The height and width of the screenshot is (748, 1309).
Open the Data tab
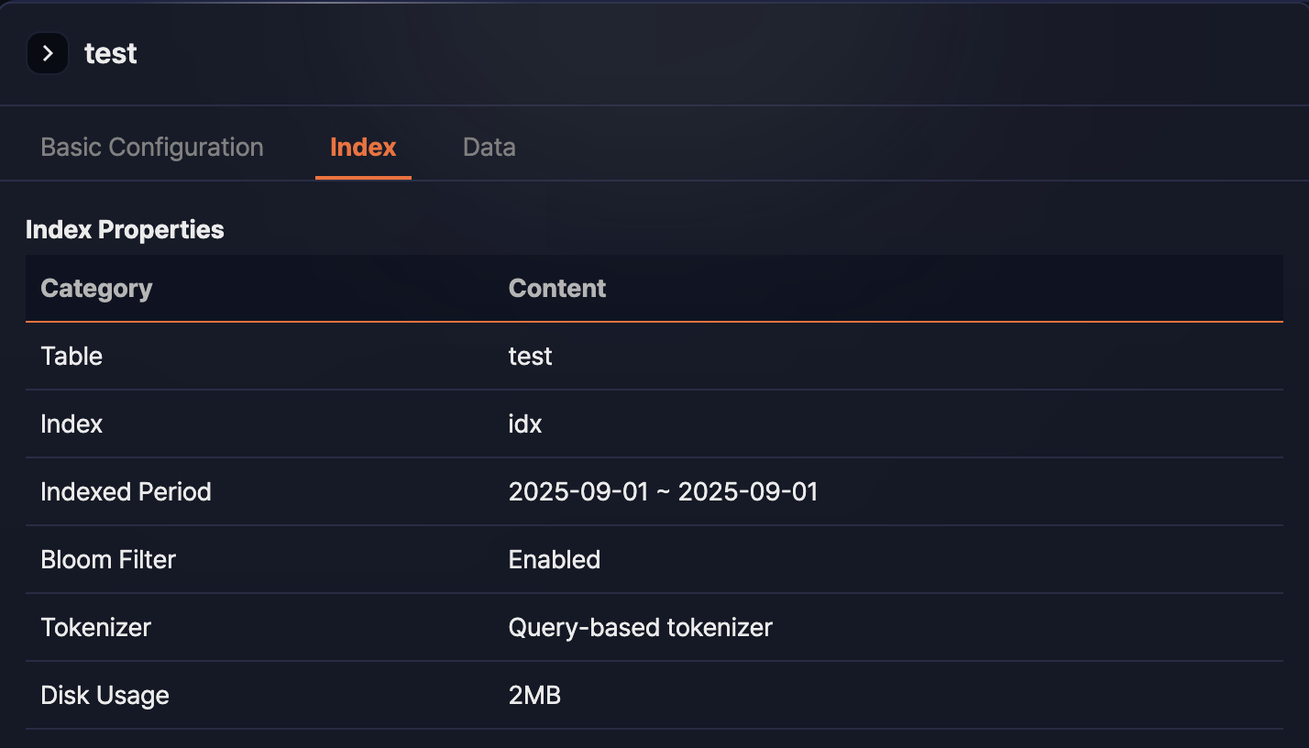click(489, 147)
